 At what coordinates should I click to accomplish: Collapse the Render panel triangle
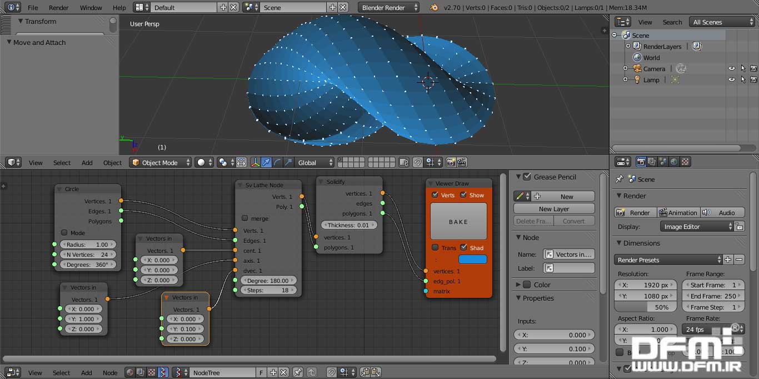[620, 196]
